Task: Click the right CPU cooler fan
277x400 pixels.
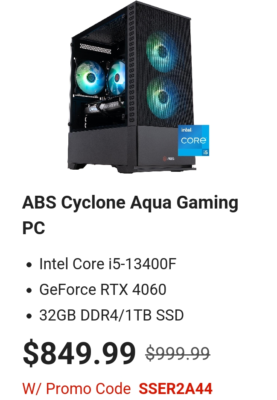Action: [x=117, y=77]
